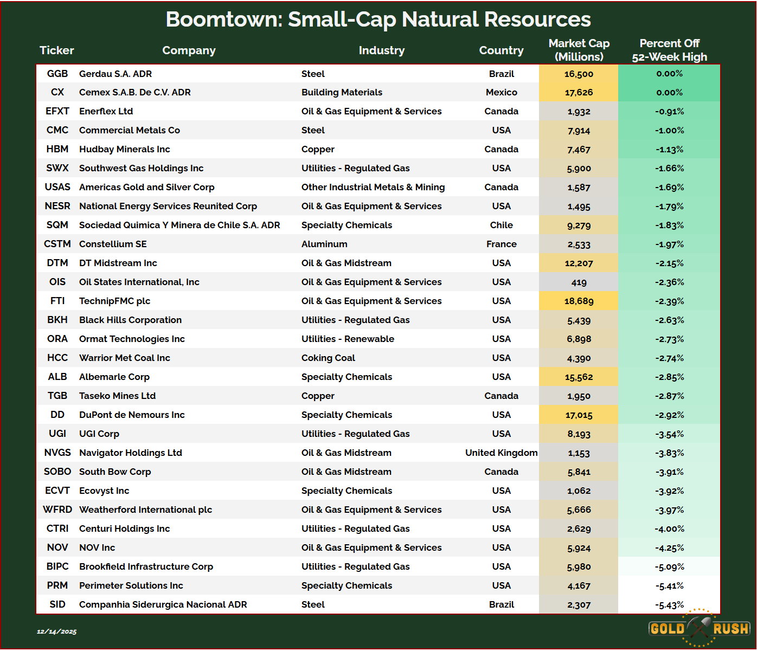Click the Ticker column header
The height and width of the screenshot is (651, 757).
click(x=56, y=50)
